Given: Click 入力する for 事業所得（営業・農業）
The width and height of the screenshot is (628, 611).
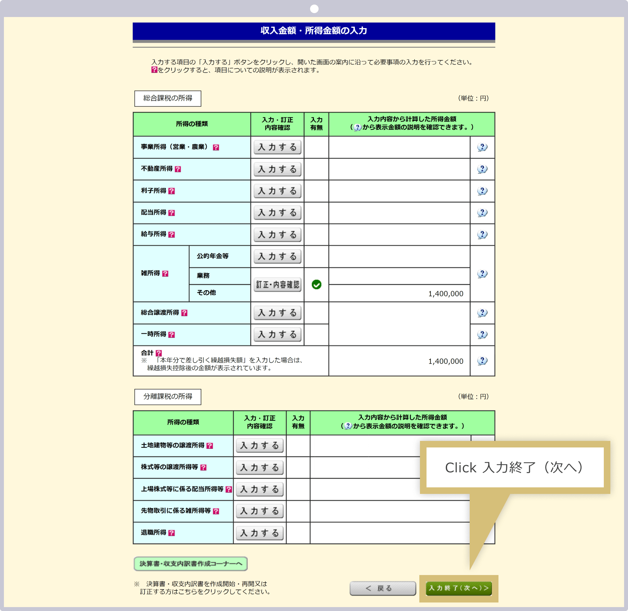Looking at the screenshot, I should [277, 147].
